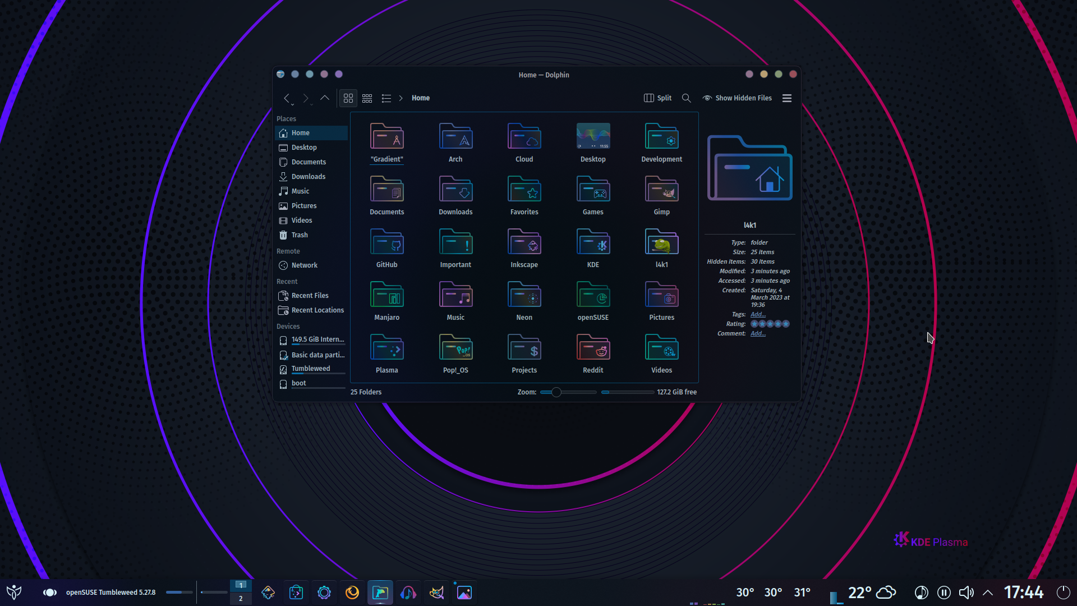The image size is (1077, 606).
Task: Adjust the Zoom slider handle
Action: click(x=556, y=392)
